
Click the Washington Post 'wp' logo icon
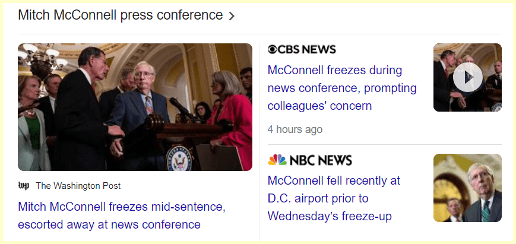pyautogui.click(x=24, y=186)
